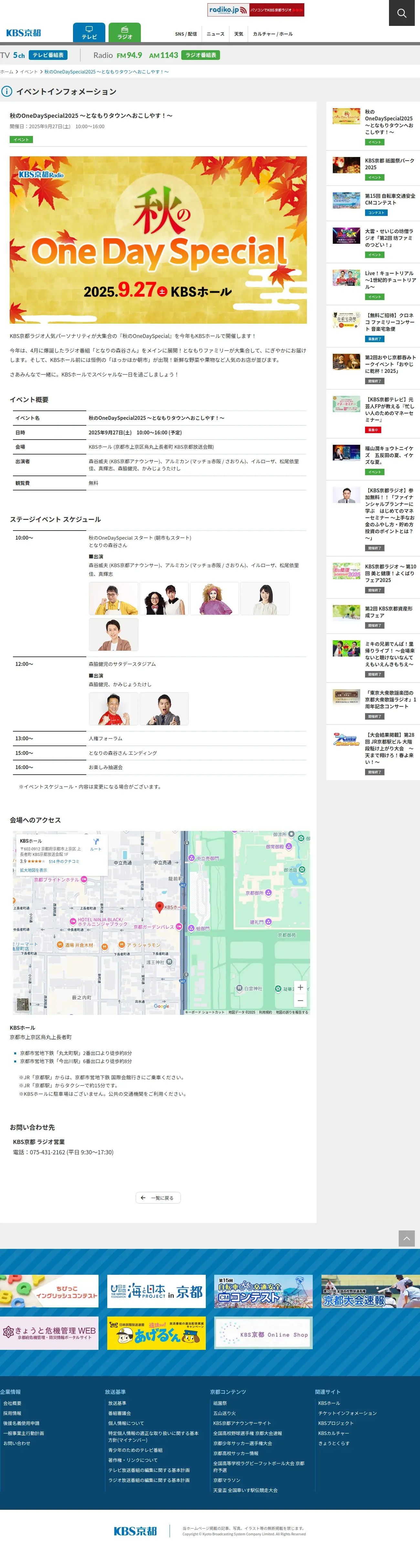
Task: Click キーボード ショートカット on the map
Action: [205, 1012]
